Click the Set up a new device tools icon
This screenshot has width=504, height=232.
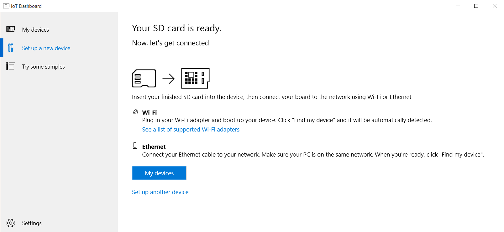point(11,48)
